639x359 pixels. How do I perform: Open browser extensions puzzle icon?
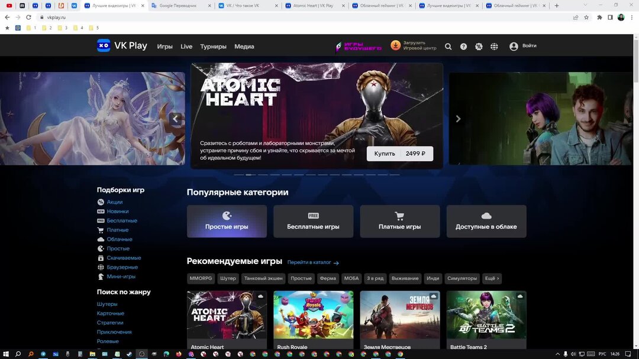(599, 18)
